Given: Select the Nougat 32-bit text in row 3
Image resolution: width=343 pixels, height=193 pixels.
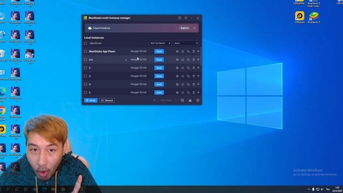Looking at the screenshot, I should [138, 76].
